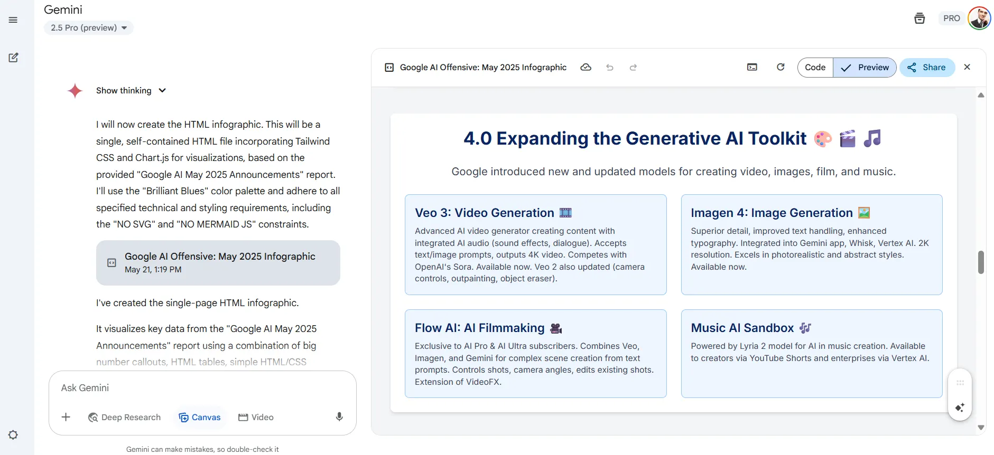Open the 2.5 Pro (preview) model dropdown
The width and height of the screenshot is (994, 455).
[89, 27]
